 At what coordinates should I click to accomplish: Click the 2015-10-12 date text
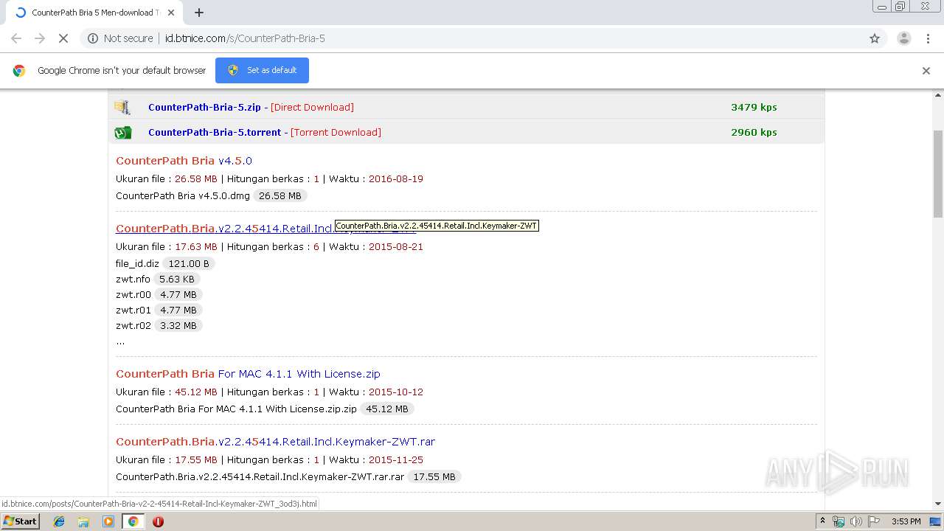[396, 392]
